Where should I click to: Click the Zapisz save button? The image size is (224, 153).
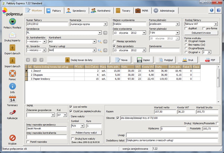143,60
